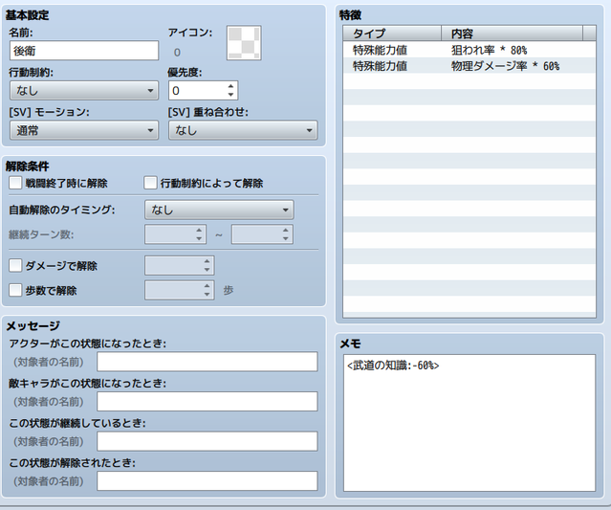611x510 pixels.
Task: Click the この状態が解除されたとき message field
Action: [x=207, y=481]
